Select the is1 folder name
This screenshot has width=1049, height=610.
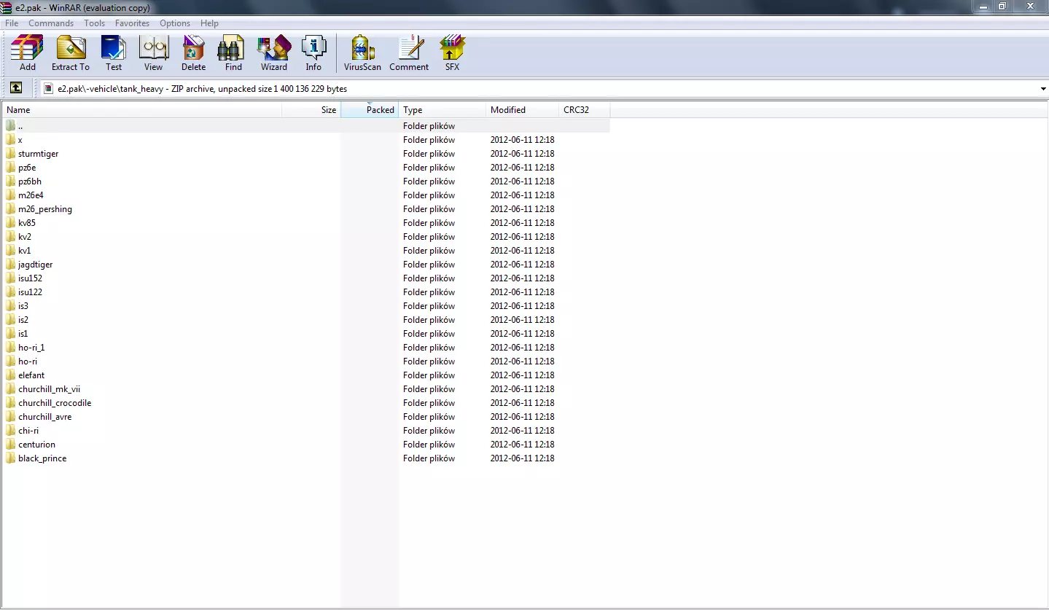click(x=23, y=334)
